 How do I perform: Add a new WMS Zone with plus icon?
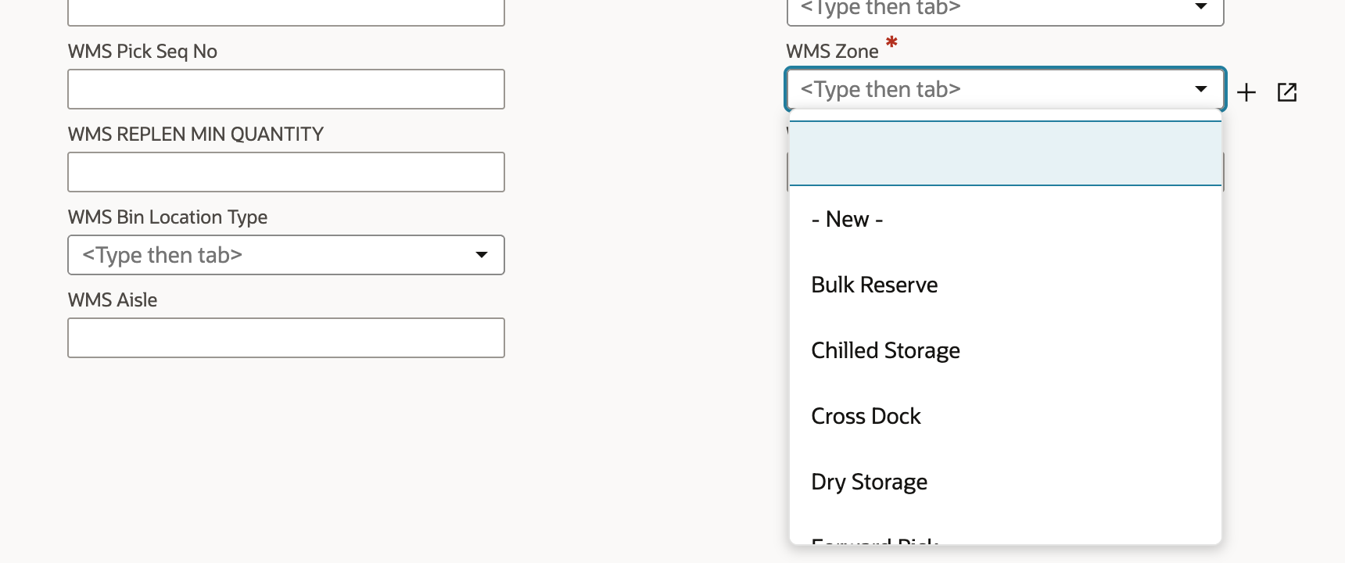pos(1246,92)
